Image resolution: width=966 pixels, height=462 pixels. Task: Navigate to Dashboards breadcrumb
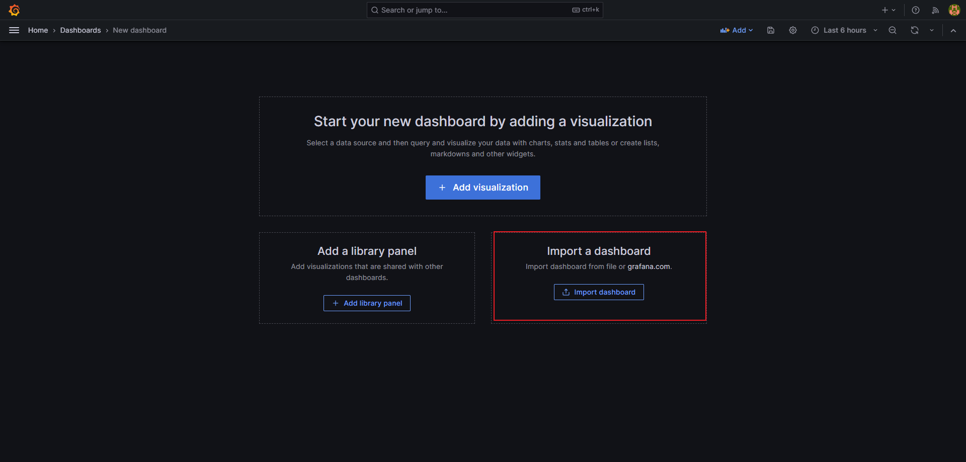pyautogui.click(x=80, y=30)
